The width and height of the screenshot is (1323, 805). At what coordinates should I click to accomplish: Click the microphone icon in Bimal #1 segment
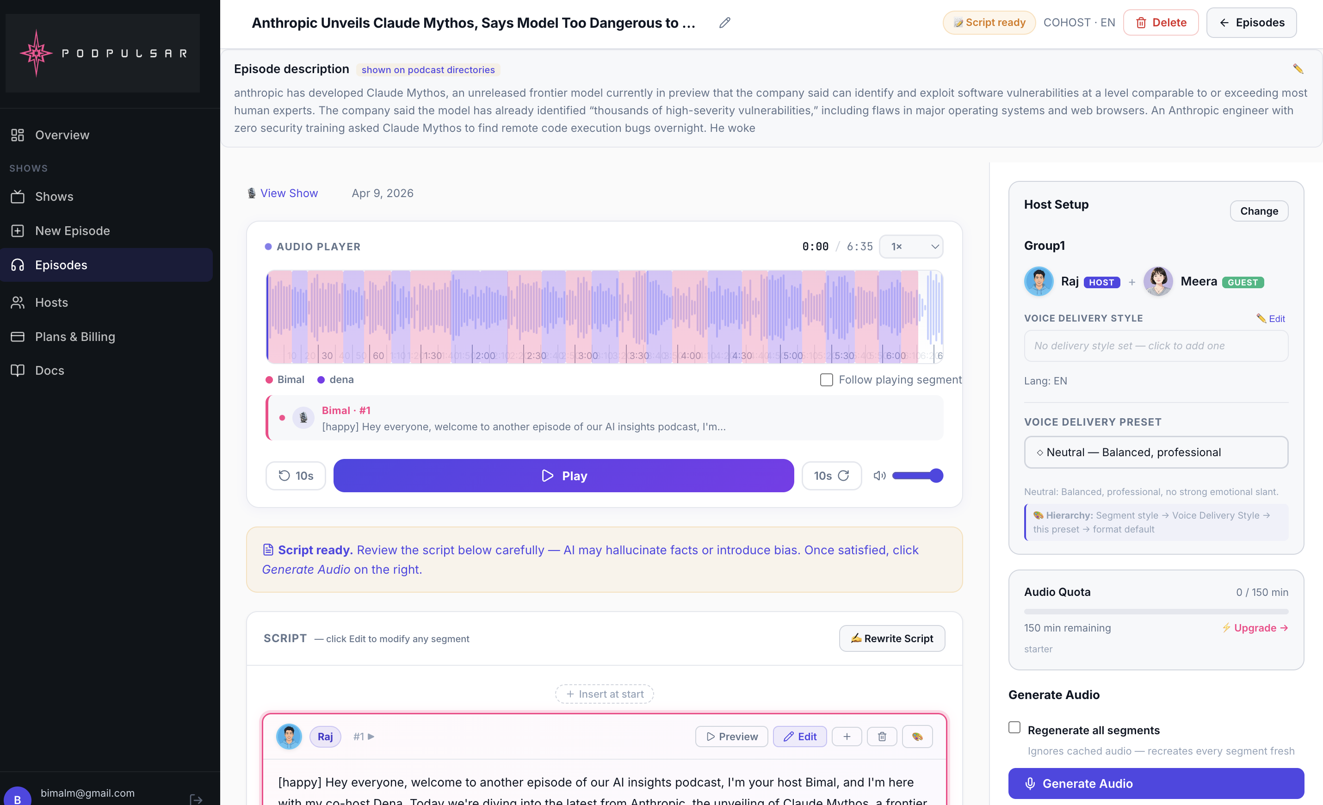[303, 417]
